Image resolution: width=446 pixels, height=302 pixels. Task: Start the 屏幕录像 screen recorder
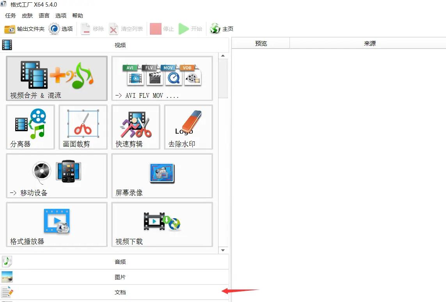click(162, 176)
